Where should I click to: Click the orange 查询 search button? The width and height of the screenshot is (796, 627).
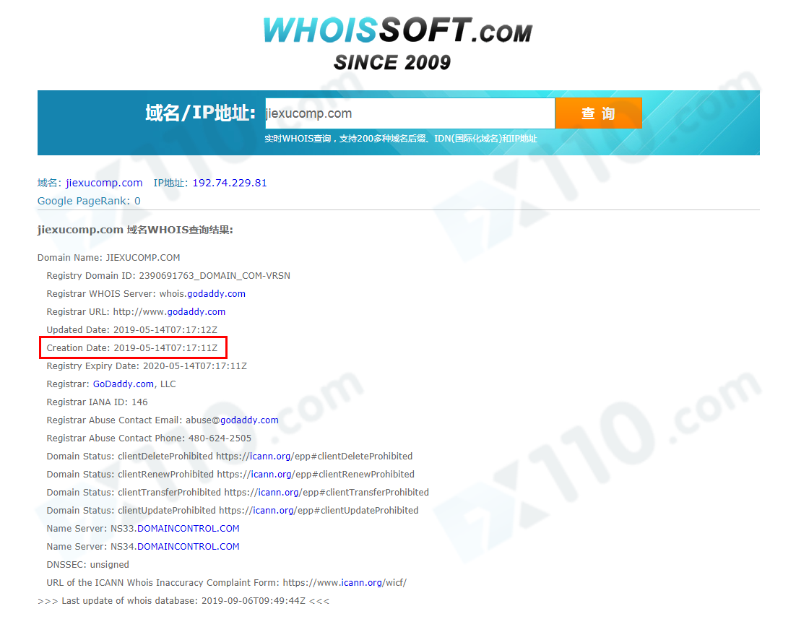pyautogui.click(x=599, y=113)
